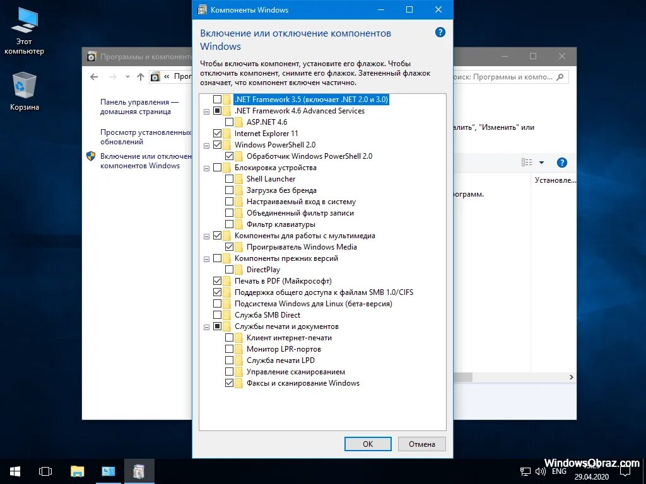Enable Монитор LPR-портов checkbox
This screenshot has width=646, height=484.
click(x=229, y=349)
